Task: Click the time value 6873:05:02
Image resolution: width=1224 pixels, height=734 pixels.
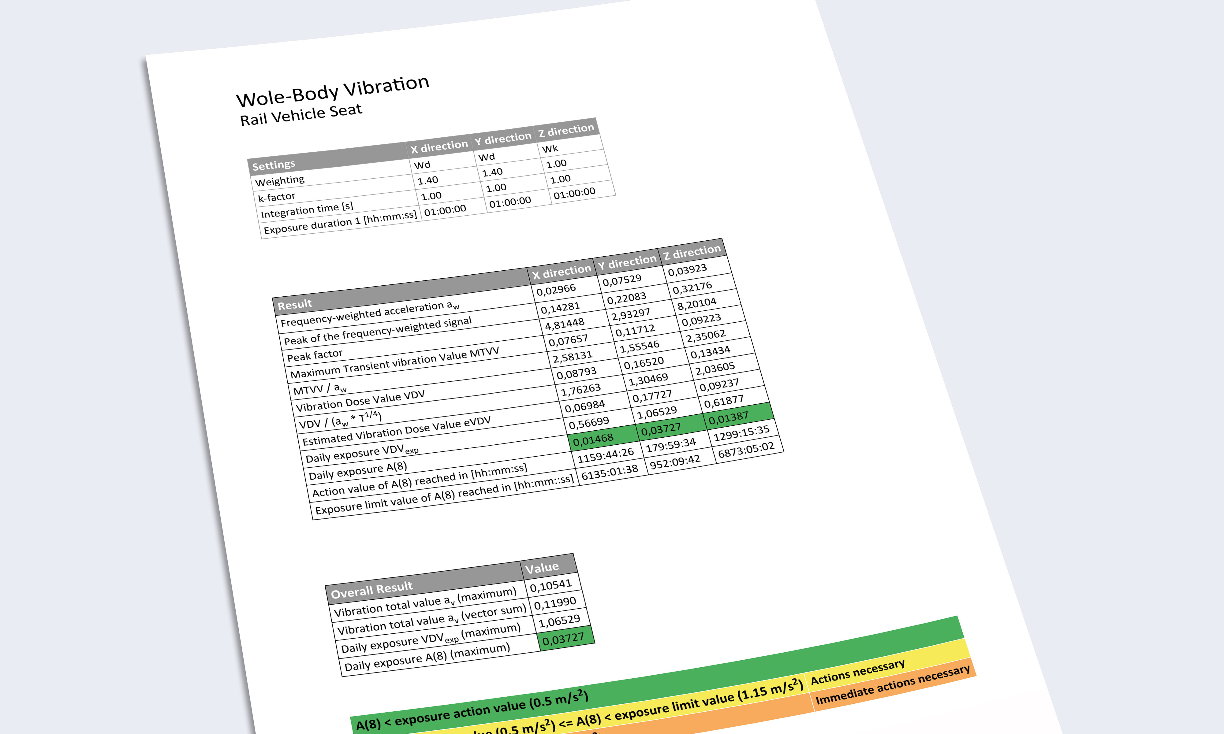Action: coord(746,450)
